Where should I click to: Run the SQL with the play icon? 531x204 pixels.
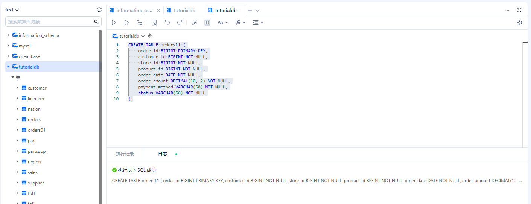114,23
